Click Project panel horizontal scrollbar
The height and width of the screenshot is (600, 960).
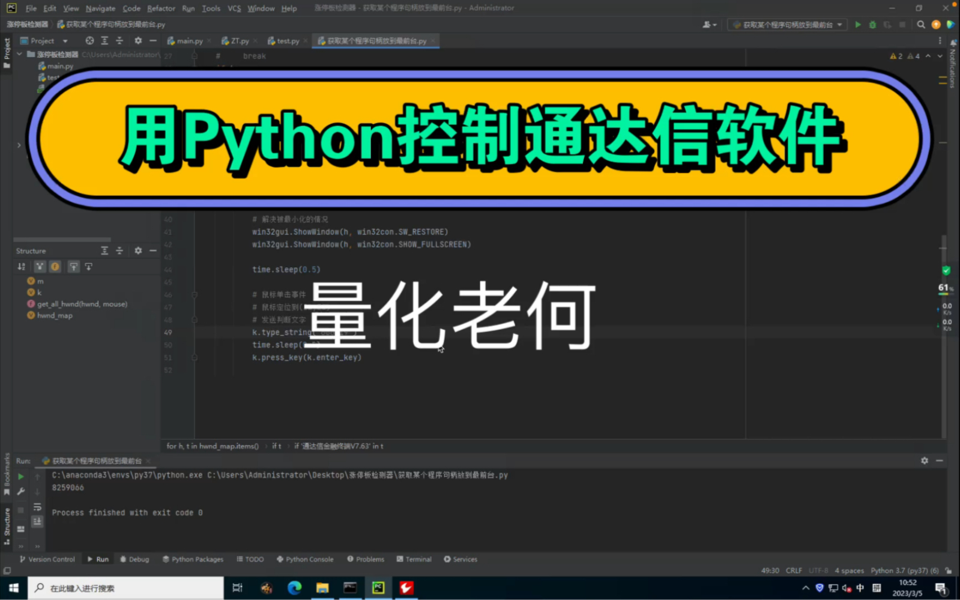(x=62, y=240)
